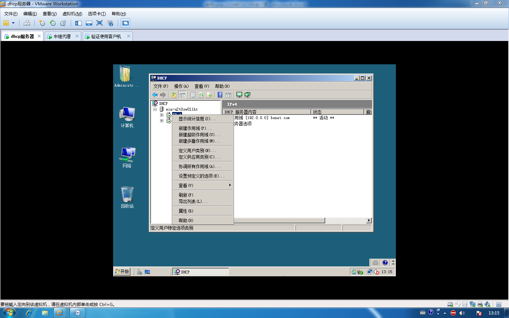Click the blue help icon in DHCP toolbar
The height and width of the screenshot is (318, 509).
(220, 95)
